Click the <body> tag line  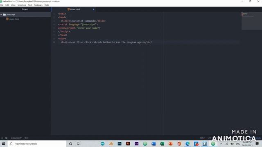click(62, 39)
